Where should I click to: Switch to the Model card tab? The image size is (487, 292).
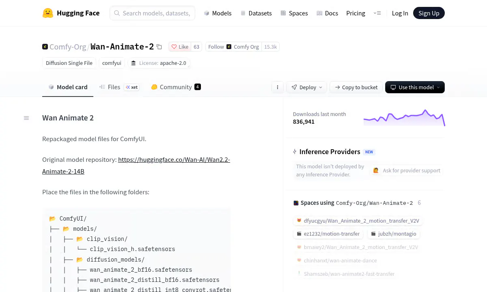point(68,87)
